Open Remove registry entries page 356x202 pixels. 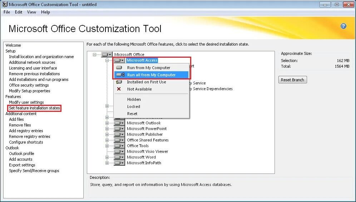[30, 136]
